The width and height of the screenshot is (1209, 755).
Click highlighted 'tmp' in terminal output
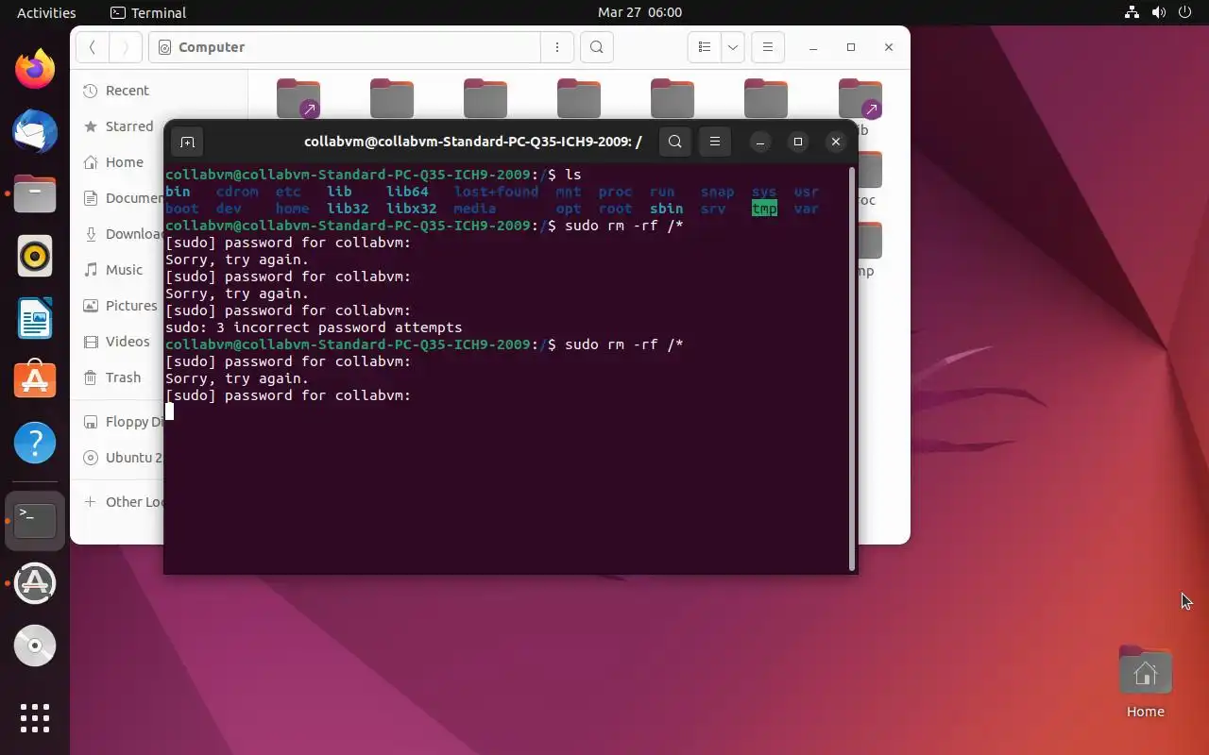point(764,209)
